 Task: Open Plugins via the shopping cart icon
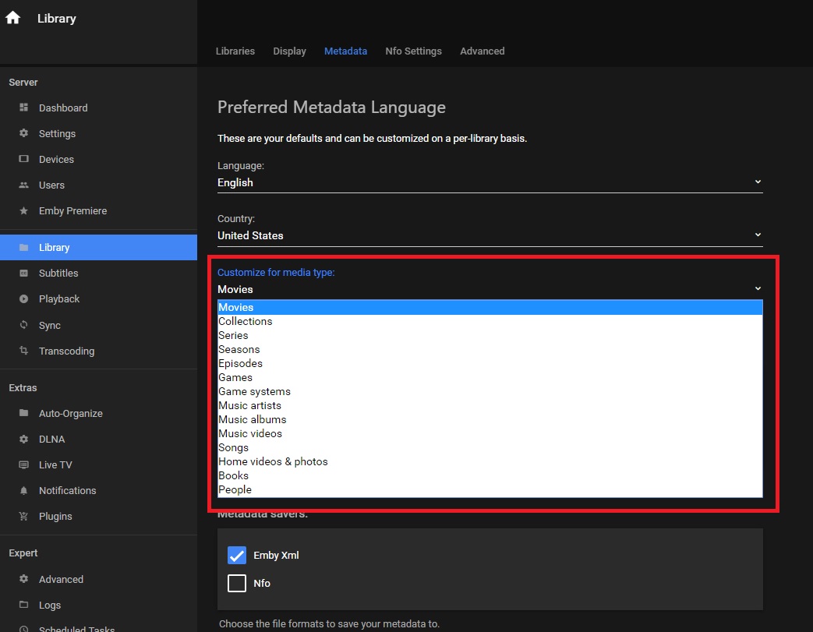click(x=23, y=516)
